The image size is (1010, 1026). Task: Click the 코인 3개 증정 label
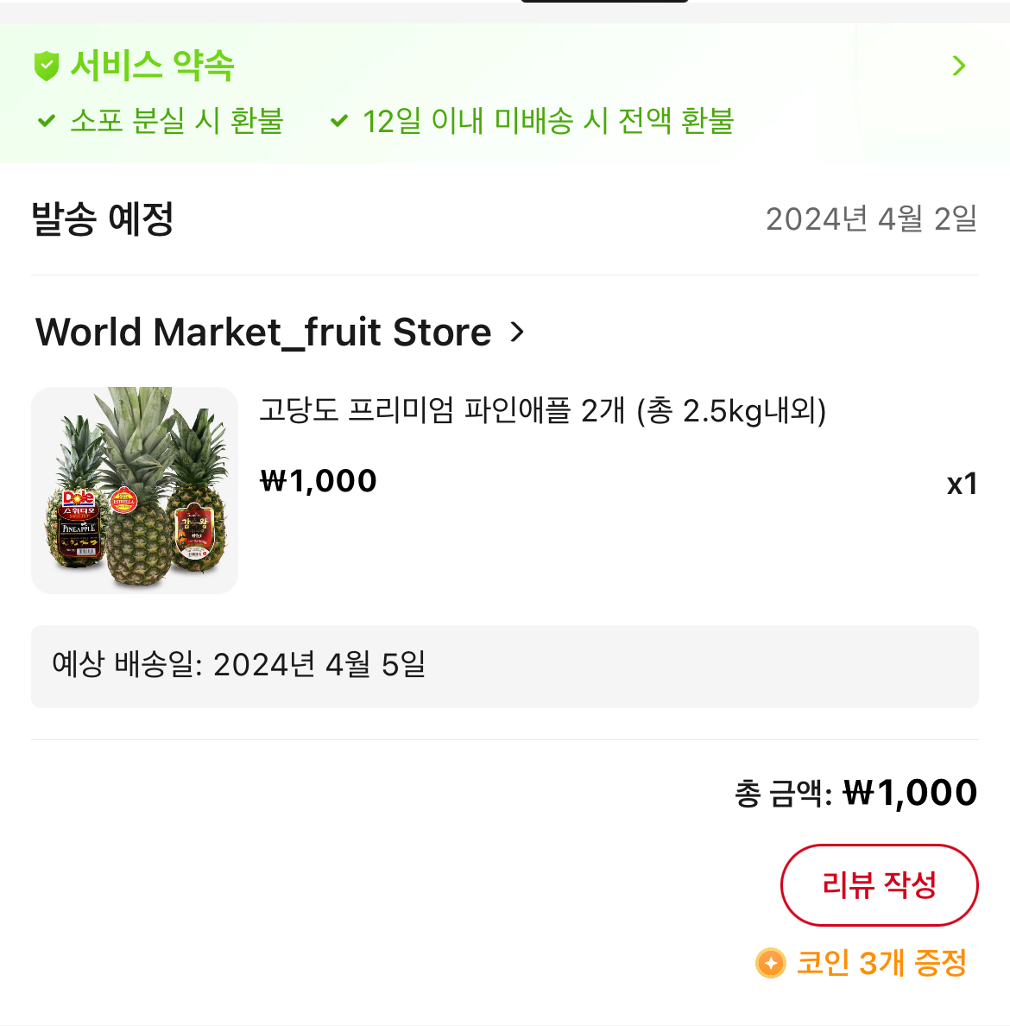881,963
